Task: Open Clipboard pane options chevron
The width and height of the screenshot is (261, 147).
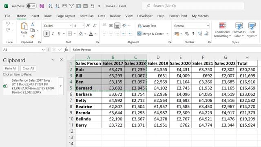Action: point(53,60)
